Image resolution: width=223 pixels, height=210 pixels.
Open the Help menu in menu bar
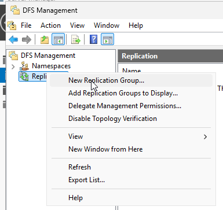click(x=136, y=25)
